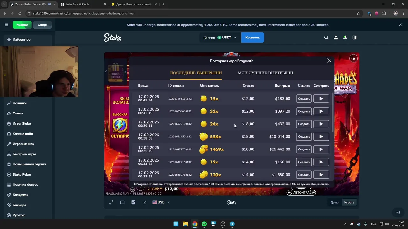Open the Слоты sidebar item

[x=27, y=113]
